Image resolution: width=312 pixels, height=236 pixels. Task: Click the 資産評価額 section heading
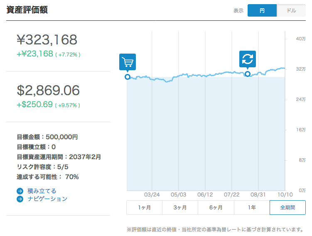[x=27, y=10]
